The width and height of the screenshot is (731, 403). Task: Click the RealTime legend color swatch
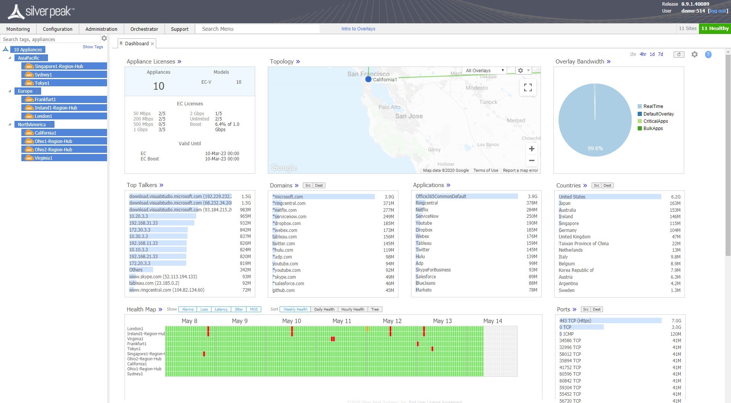click(640, 106)
